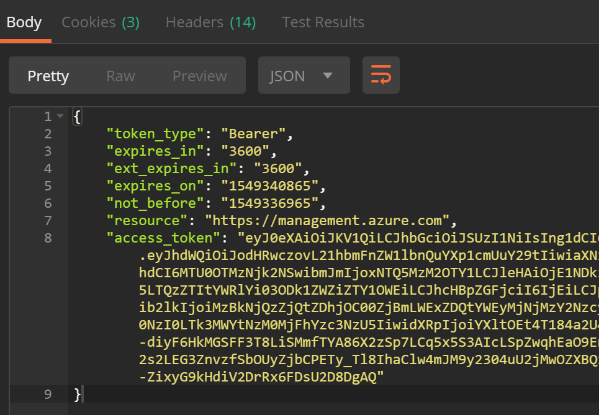Click the "1549340865" value

click(x=269, y=186)
